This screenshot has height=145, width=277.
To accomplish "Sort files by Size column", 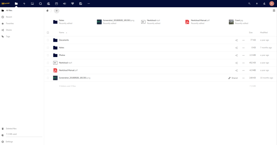I will click(x=251, y=33).
